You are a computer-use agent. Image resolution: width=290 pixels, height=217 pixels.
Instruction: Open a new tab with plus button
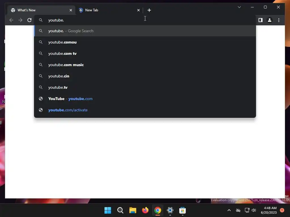coord(149,10)
